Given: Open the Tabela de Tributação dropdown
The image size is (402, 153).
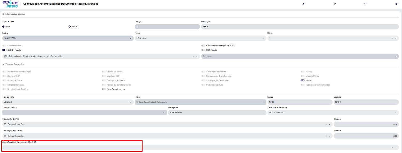Looking at the screenshot, I should point(333,113).
